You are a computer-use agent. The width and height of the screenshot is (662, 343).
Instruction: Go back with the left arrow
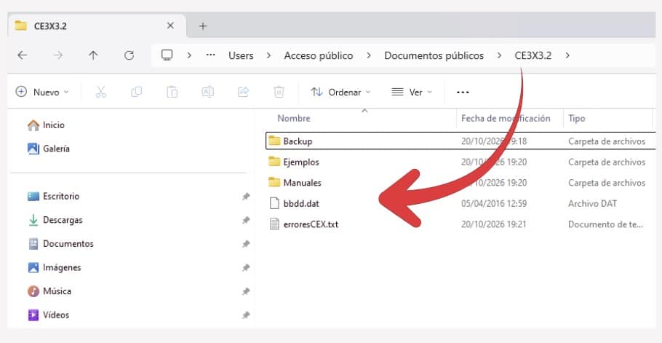coord(23,55)
